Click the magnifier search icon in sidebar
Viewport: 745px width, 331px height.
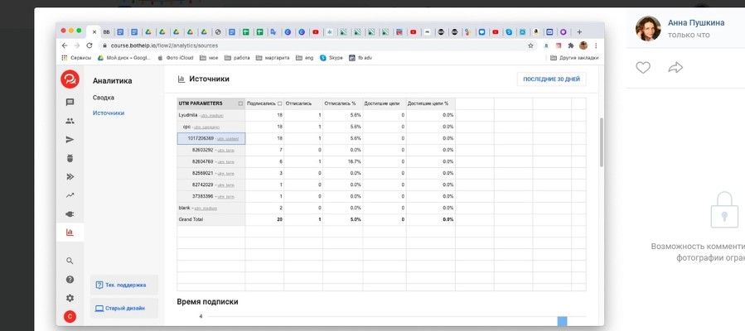pyautogui.click(x=70, y=261)
